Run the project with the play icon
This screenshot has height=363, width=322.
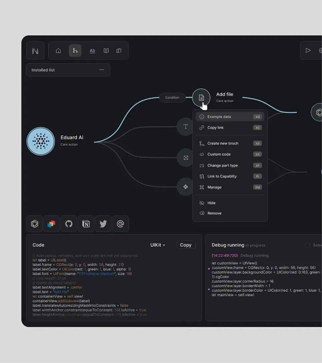click(308, 50)
